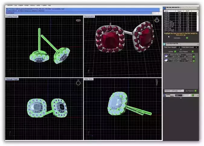
Task: Click the Metal Weights panel icon
Action: pos(164,8)
